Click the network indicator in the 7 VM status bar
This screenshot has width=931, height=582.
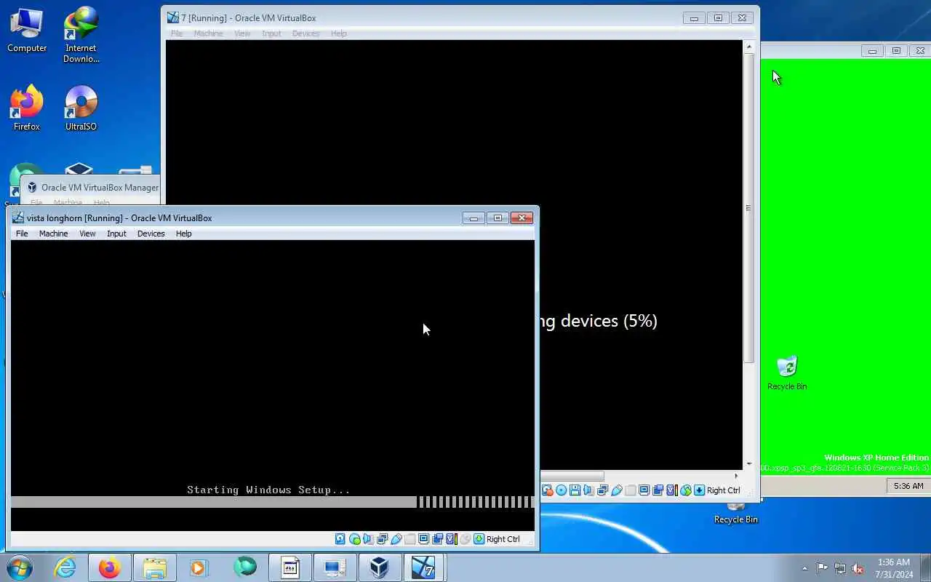click(602, 490)
